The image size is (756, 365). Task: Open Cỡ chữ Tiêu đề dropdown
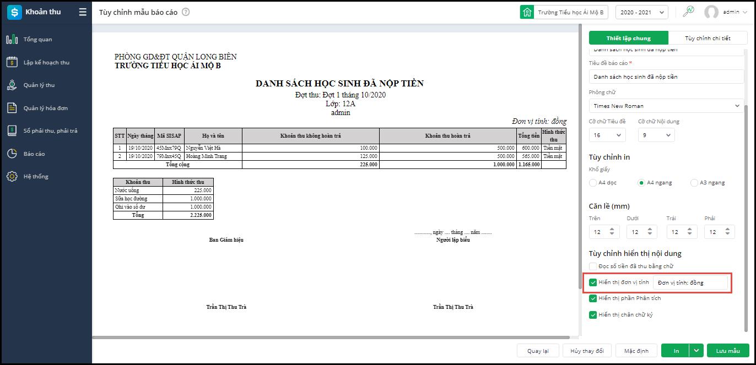coord(607,135)
